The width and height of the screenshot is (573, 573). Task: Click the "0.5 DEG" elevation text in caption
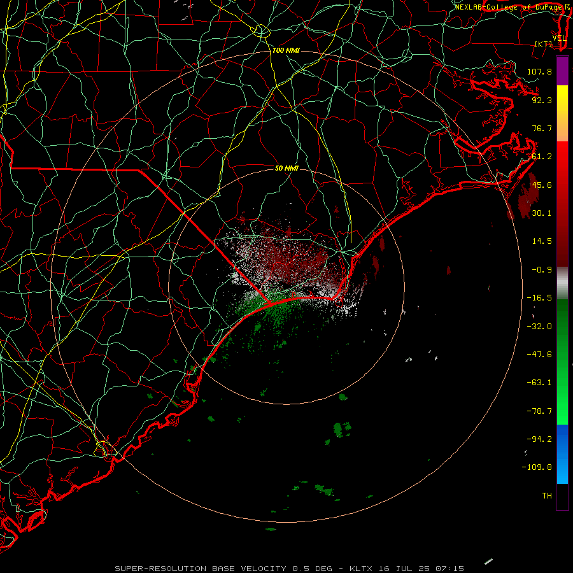[x=312, y=569]
